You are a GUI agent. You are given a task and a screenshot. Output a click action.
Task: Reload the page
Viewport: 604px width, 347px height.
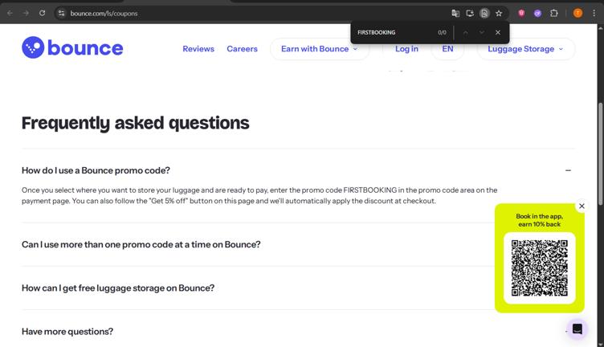(x=42, y=13)
